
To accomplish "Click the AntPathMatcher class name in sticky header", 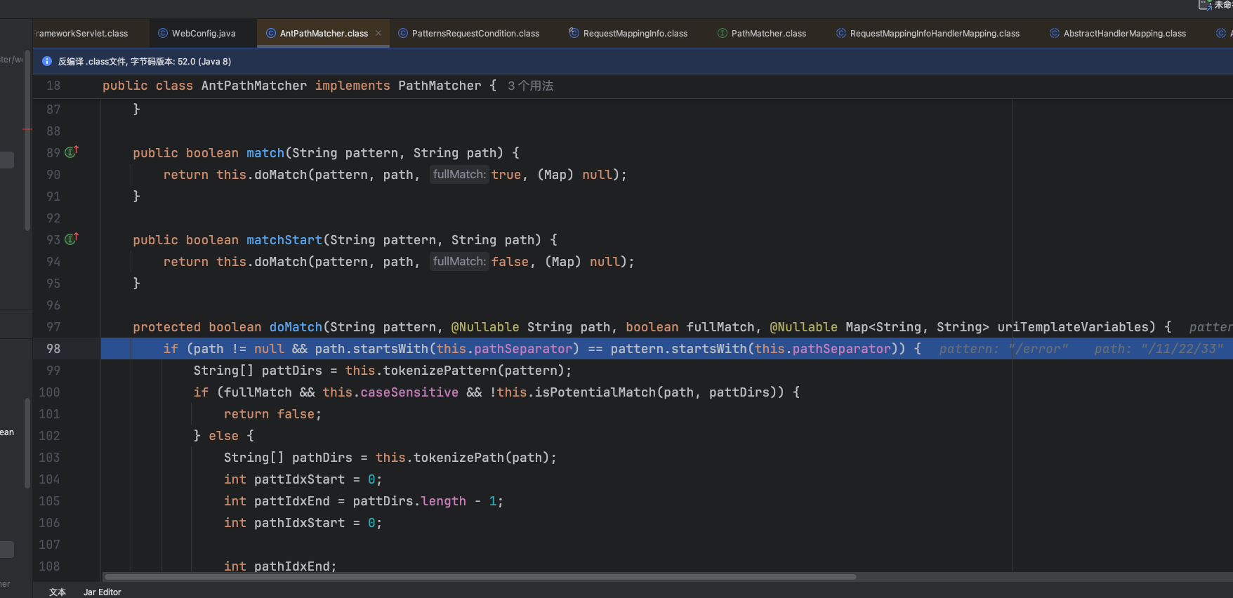I will [254, 86].
